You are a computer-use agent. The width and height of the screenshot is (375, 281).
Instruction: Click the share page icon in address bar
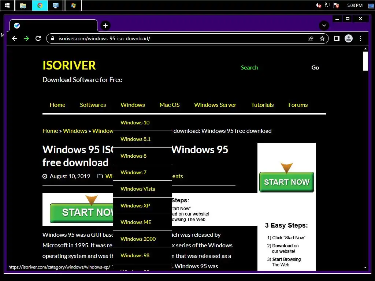coord(311,38)
